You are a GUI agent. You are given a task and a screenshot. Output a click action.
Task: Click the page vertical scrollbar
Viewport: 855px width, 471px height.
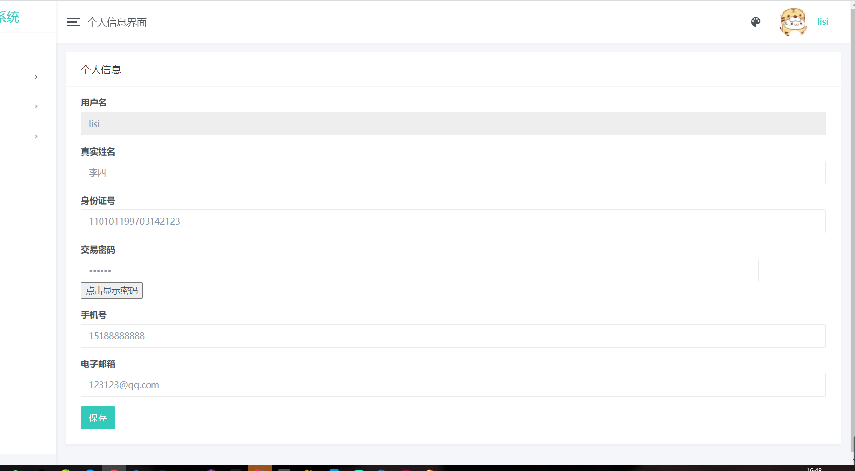coord(852,223)
